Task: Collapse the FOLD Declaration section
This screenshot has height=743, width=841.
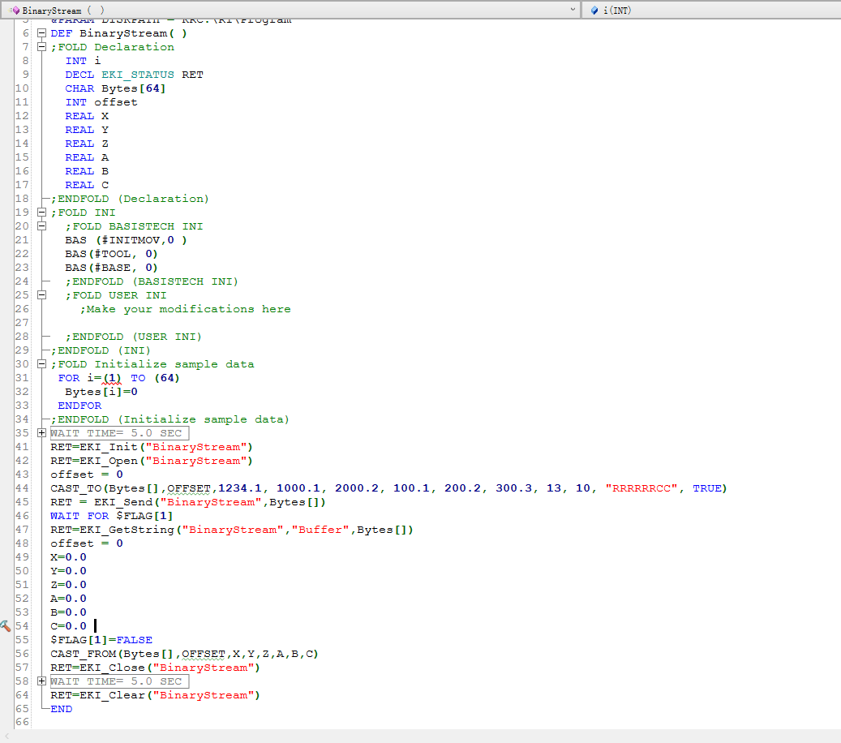Action: 41,47
